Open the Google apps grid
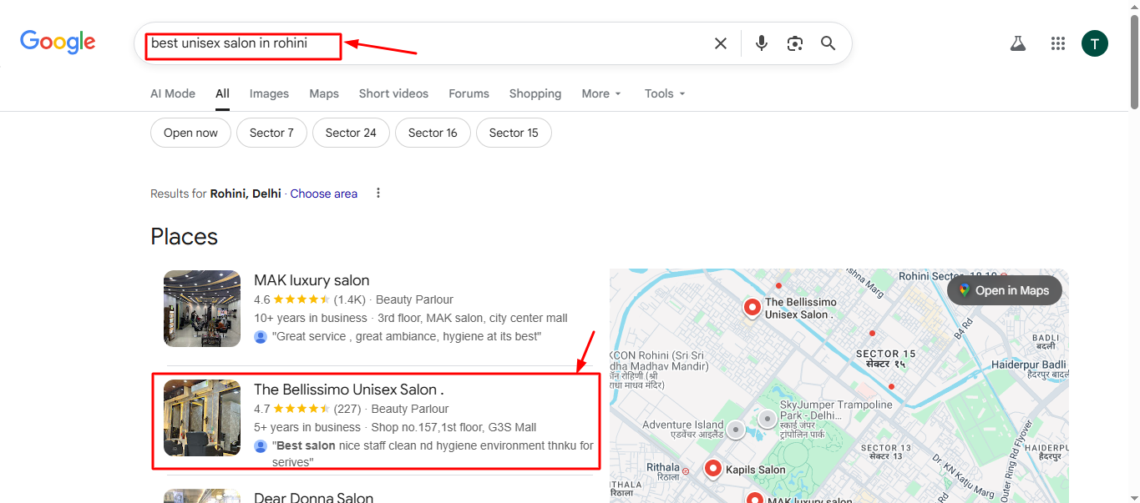The width and height of the screenshot is (1140, 503). tap(1057, 43)
